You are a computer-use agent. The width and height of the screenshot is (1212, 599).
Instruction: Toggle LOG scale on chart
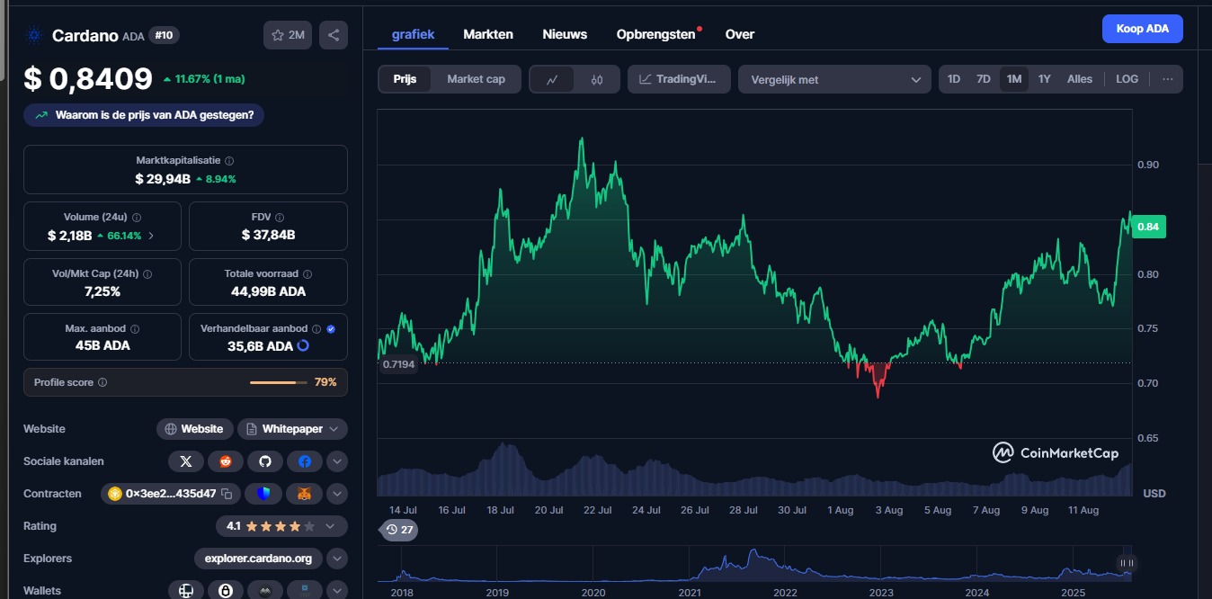point(1127,79)
